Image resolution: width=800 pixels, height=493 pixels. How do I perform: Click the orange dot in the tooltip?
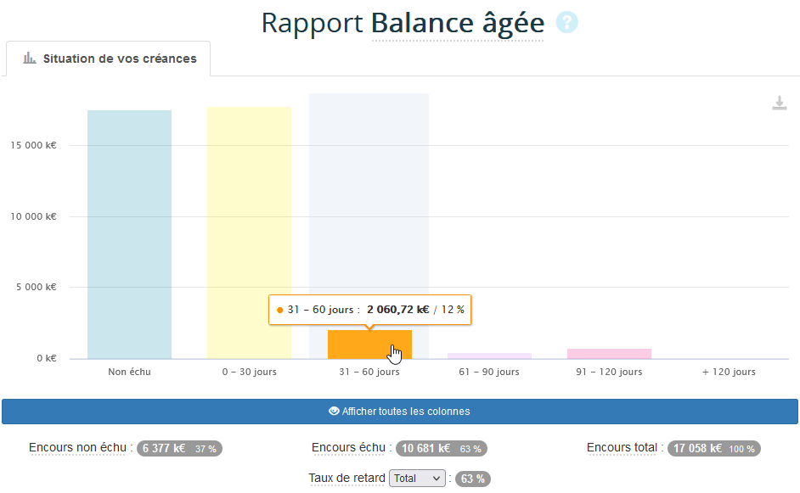pos(281,310)
